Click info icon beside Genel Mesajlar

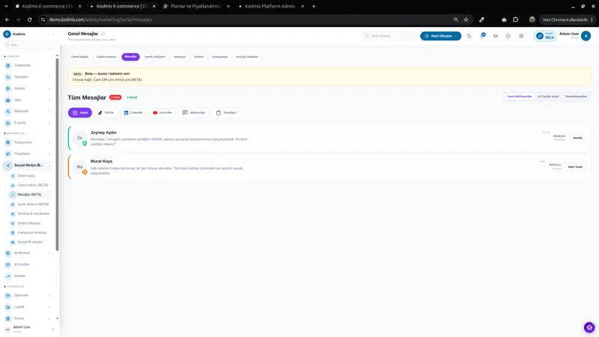point(103,34)
